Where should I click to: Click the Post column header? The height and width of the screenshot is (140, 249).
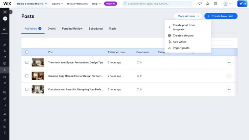click(x=51, y=52)
